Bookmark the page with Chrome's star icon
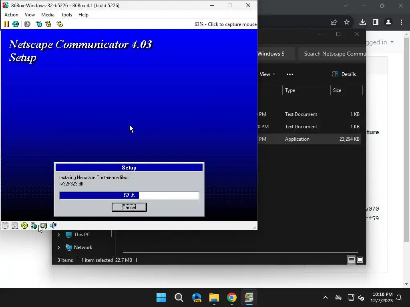This screenshot has height=307, width=410. 347,22
